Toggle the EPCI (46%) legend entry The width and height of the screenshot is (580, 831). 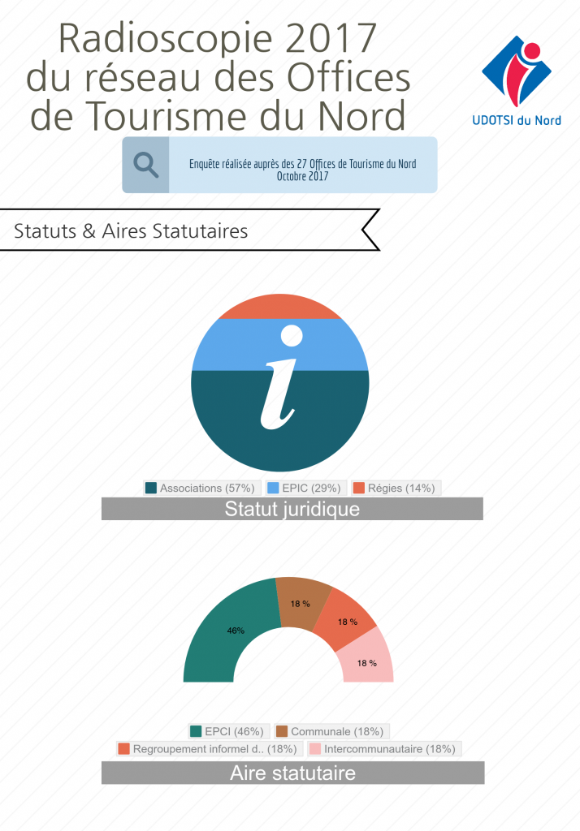229,731
